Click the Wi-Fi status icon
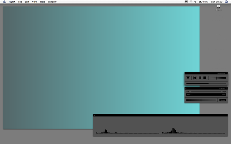 tap(191, 2)
